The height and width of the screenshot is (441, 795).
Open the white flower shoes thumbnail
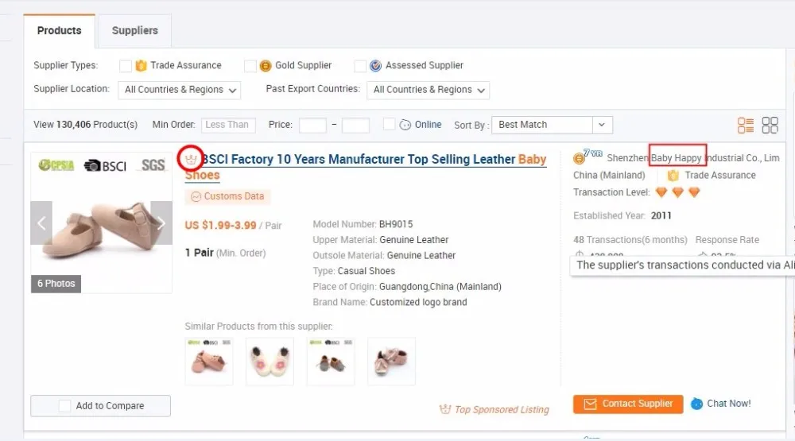tap(270, 362)
